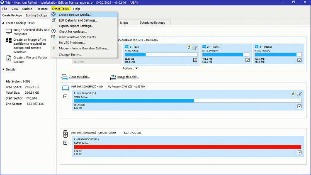Click Windows flag icon on partition 2 (None)

pos(204,46)
